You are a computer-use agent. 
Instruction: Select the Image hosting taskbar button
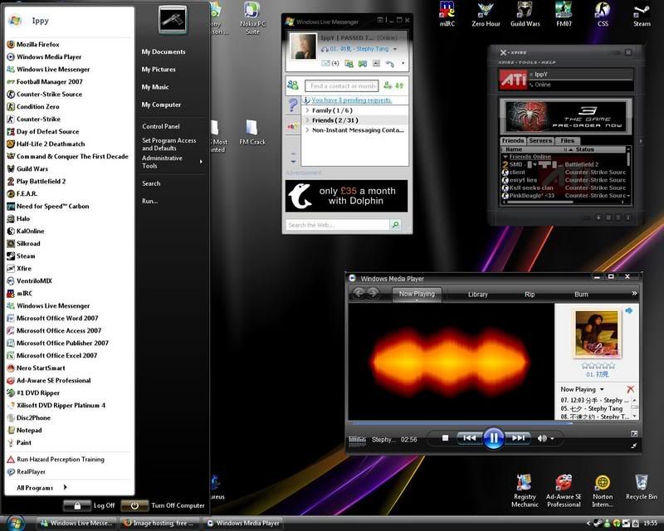pos(160,524)
